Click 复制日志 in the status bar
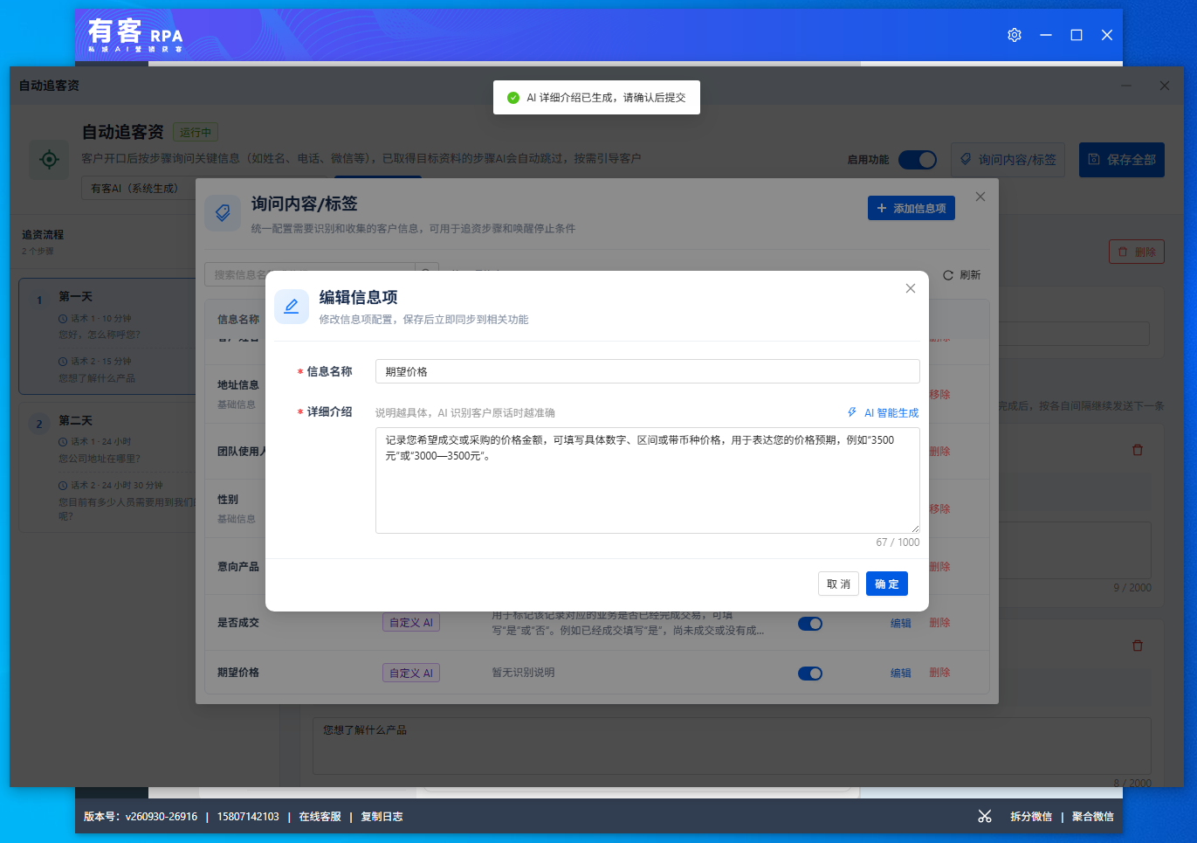This screenshot has width=1197, height=843. (382, 817)
